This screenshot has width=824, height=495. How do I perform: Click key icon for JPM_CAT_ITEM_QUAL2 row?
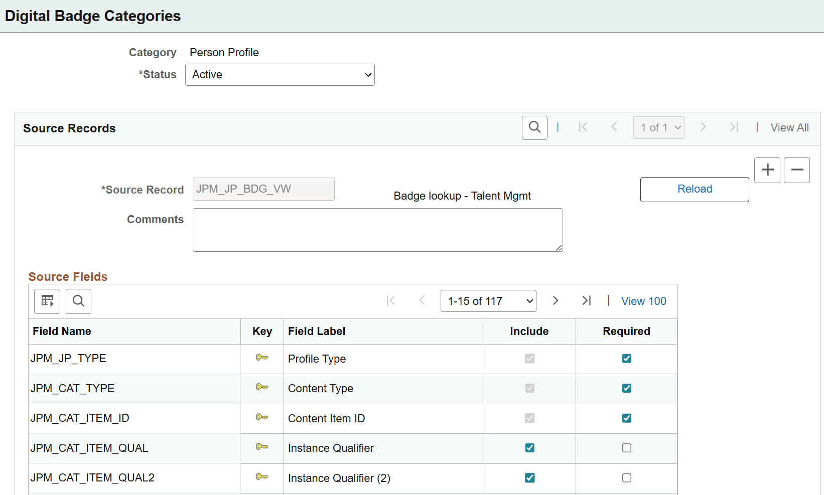262,477
